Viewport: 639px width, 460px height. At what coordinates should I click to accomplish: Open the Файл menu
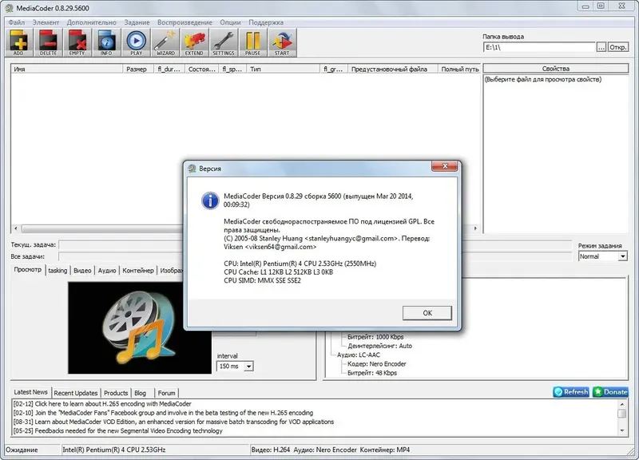click(16, 22)
